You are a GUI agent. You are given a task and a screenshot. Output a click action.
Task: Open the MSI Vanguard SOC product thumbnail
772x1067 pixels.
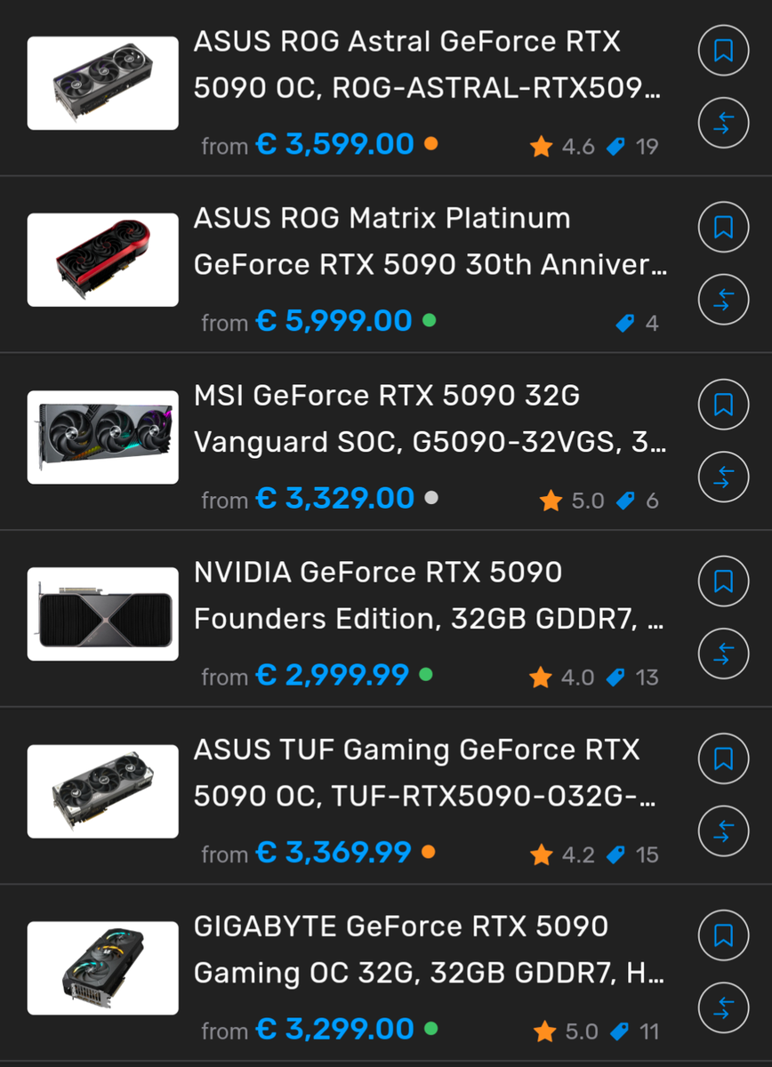(x=103, y=437)
